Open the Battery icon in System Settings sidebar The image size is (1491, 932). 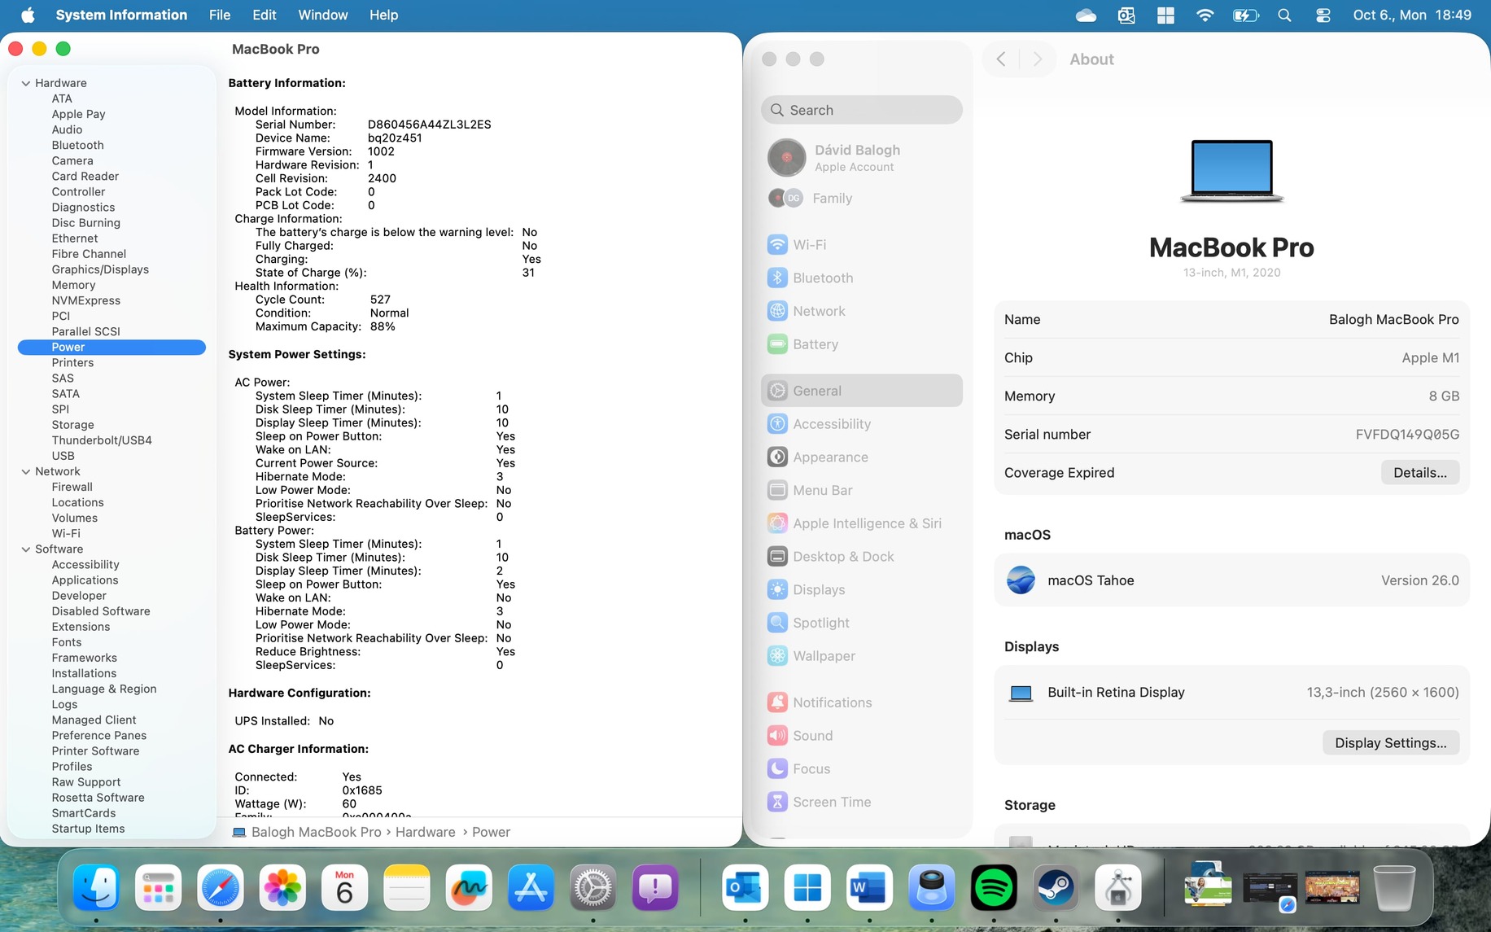point(777,344)
